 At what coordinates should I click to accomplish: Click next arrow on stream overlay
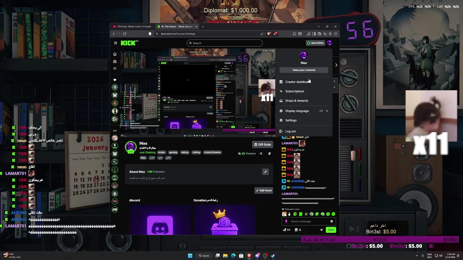pyautogui.click(x=336, y=65)
